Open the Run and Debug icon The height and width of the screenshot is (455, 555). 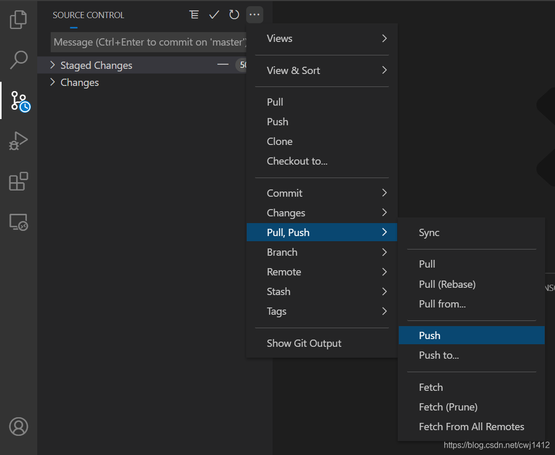pos(19,141)
